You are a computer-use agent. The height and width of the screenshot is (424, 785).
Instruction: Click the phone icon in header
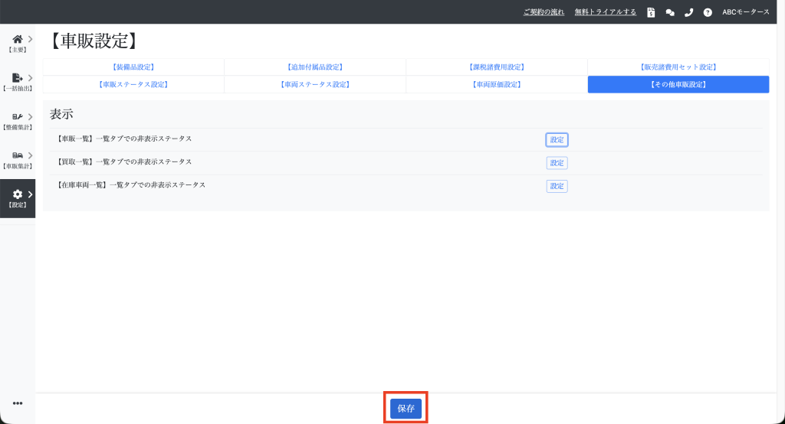click(x=688, y=12)
